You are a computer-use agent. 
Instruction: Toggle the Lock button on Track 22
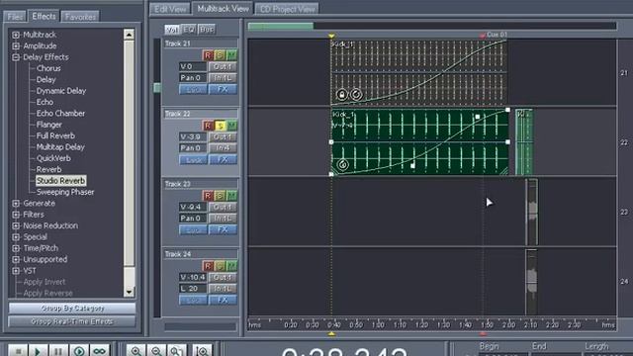193,160
